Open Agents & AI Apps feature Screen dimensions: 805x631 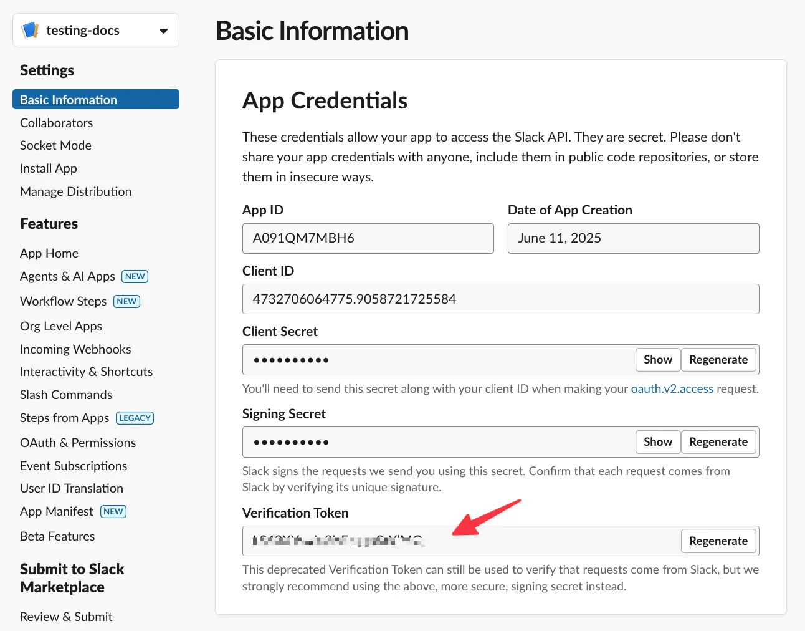[67, 276]
